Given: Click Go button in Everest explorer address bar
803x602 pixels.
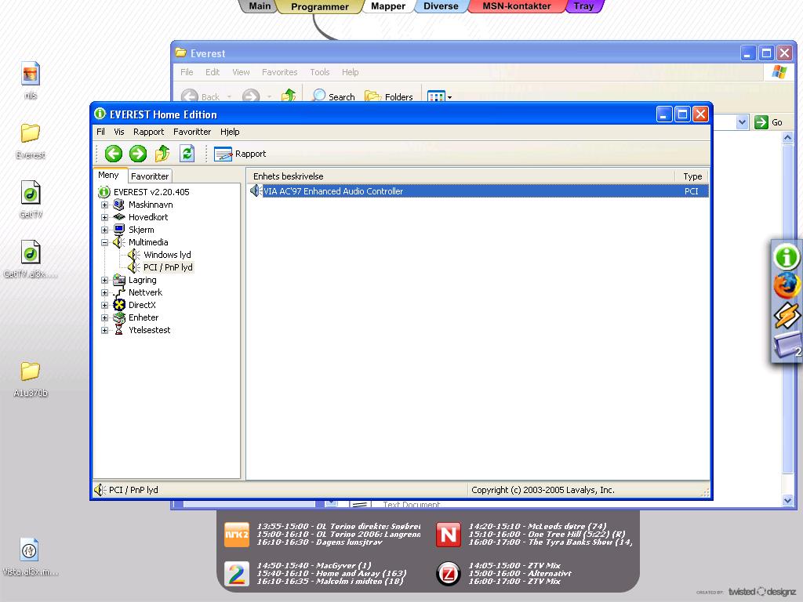Looking at the screenshot, I should point(768,121).
